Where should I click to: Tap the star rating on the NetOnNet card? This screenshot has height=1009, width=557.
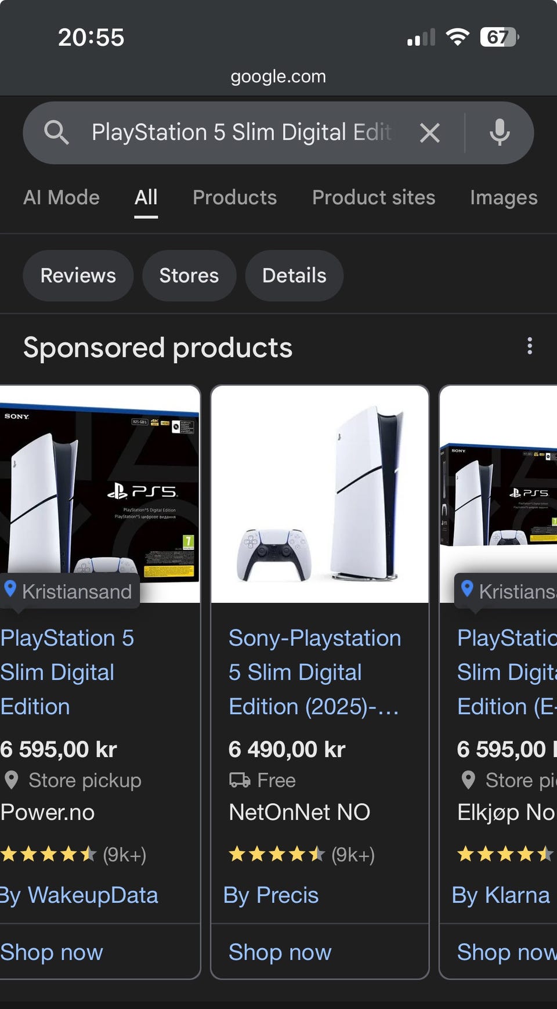(277, 854)
